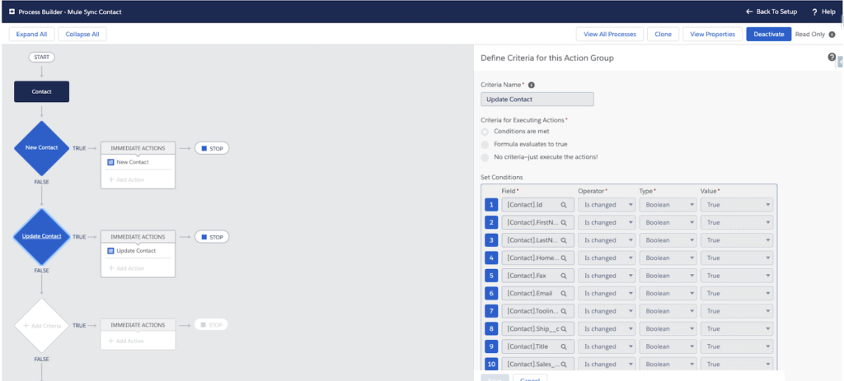
Task: Select the Update Contact criteria diamond
Action: (x=41, y=236)
